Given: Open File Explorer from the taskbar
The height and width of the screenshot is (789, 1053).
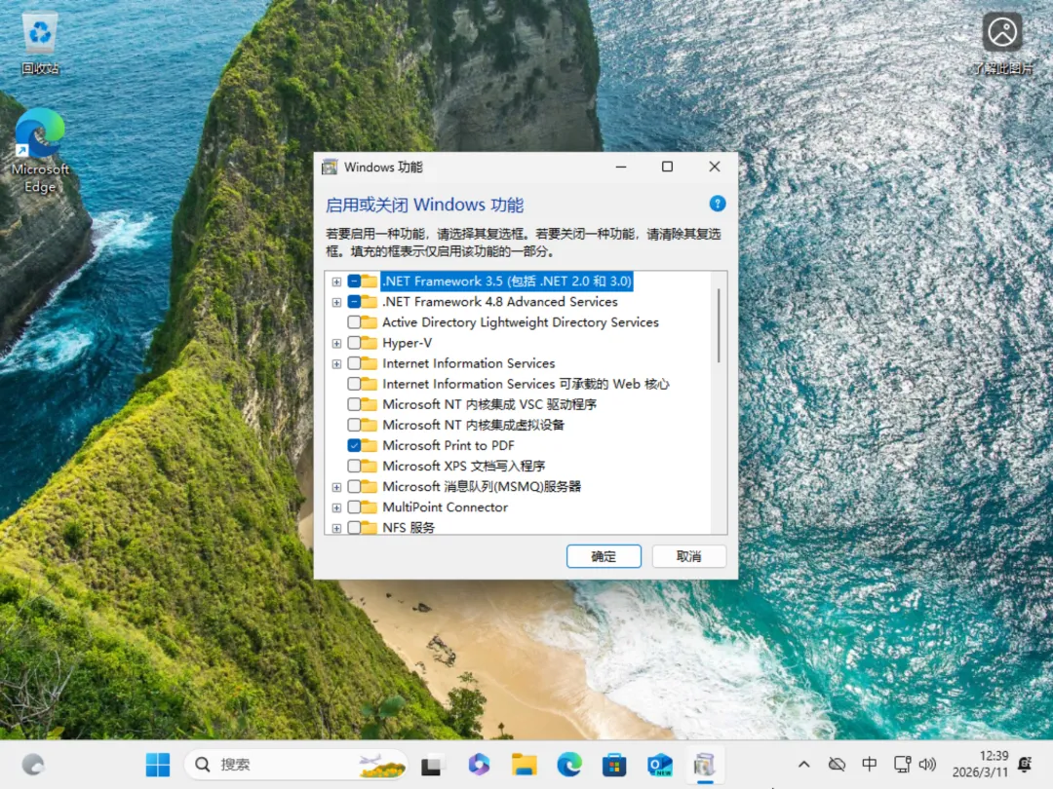Looking at the screenshot, I should tap(524, 765).
